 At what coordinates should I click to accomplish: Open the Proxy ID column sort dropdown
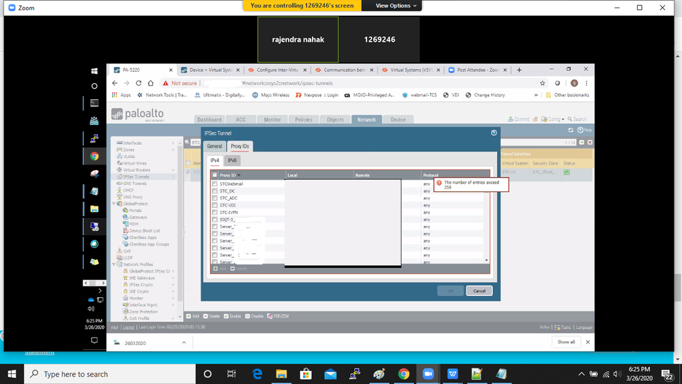(x=239, y=176)
